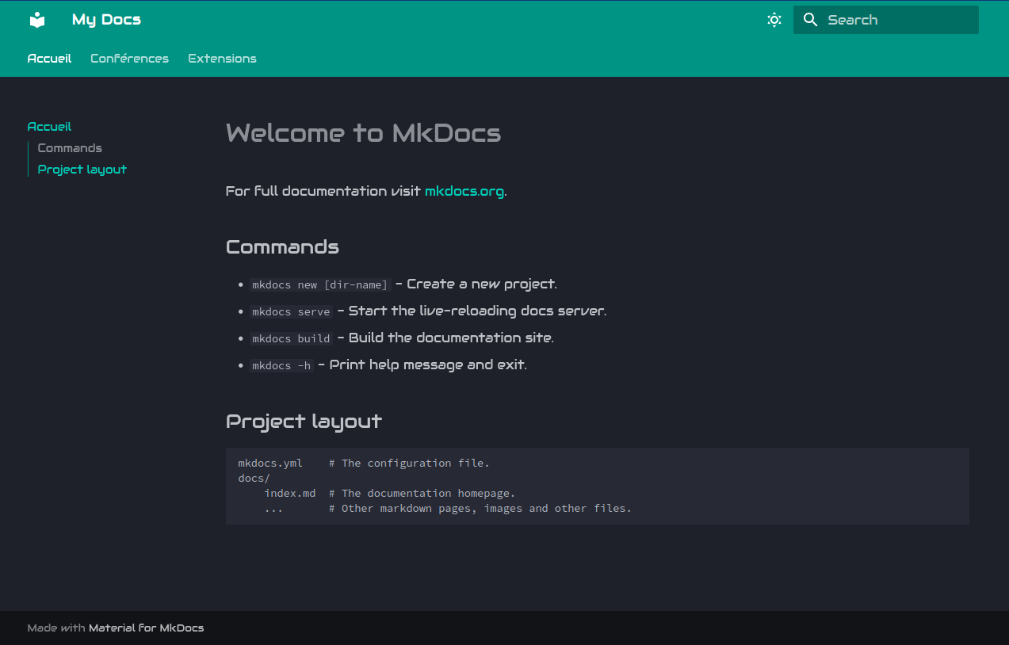Click the My Docs site title

[x=106, y=20]
